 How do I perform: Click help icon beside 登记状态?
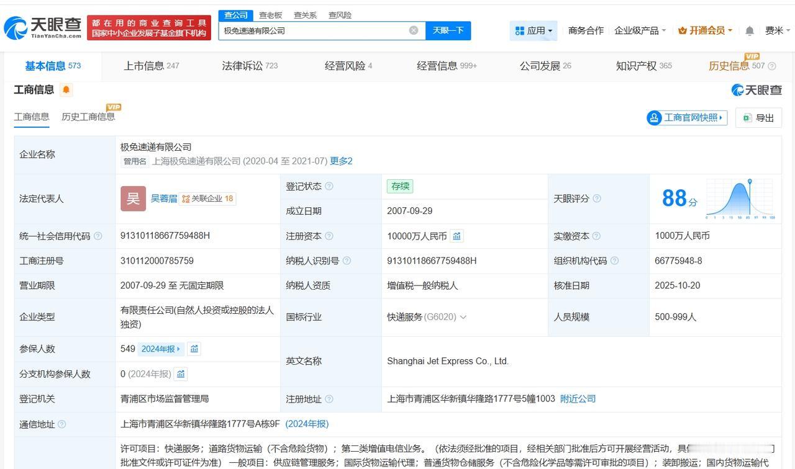pos(329,186)
